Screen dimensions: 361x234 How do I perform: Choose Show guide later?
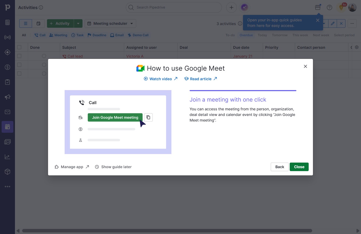click(x=113, y=167)
